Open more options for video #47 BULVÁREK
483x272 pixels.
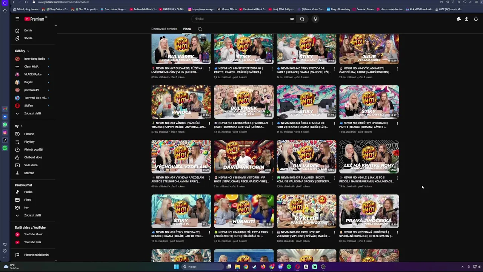209,69
